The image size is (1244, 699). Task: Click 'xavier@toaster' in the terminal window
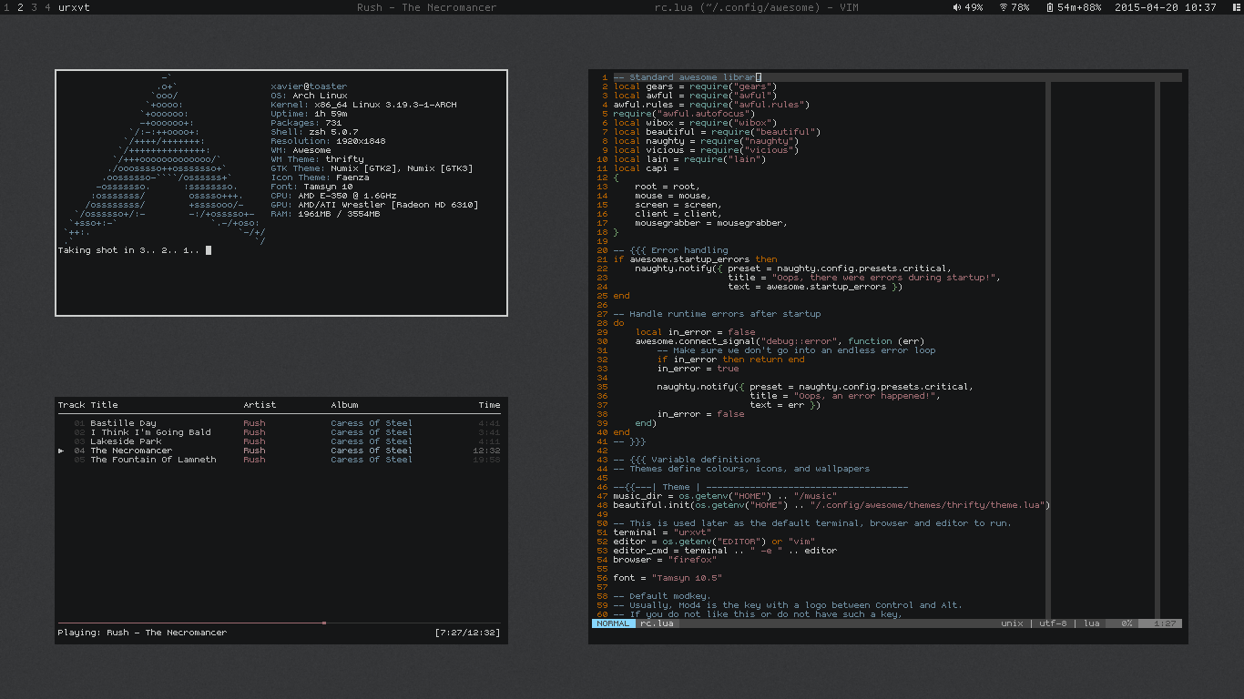coord(309,86)
